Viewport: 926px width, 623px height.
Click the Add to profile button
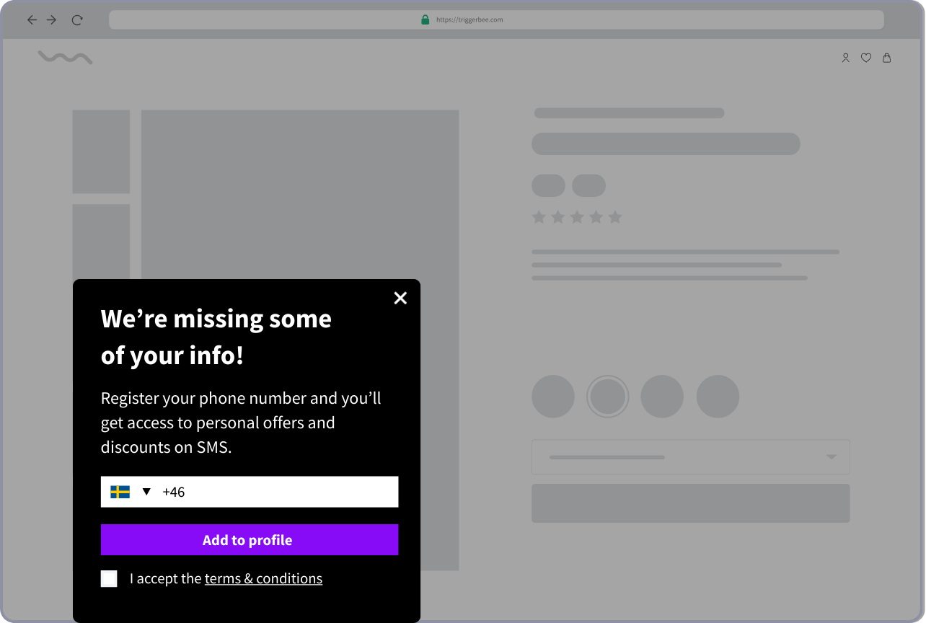[249, 540]
